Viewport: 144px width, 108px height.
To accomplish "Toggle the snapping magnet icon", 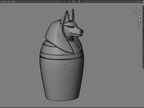I will (73, 1).
